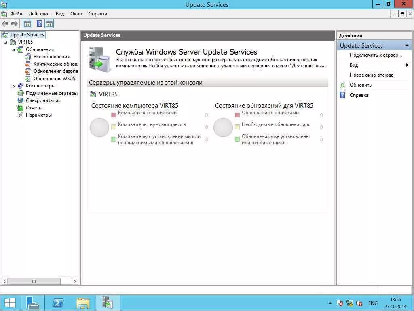Viewport: 414px width, 311px height.
Task: Open the Вид menu in menu bar
Action: pos(60,14)
